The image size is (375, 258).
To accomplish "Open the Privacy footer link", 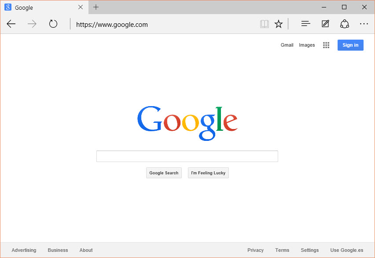I will click(x=255, y=250).
